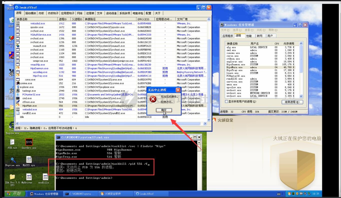The height and width of the screenshot is (198, 341).
Task: Open the IDA Pro 7.5 SP3 folder
Action: pyautogui.click(x=12, y=177)
